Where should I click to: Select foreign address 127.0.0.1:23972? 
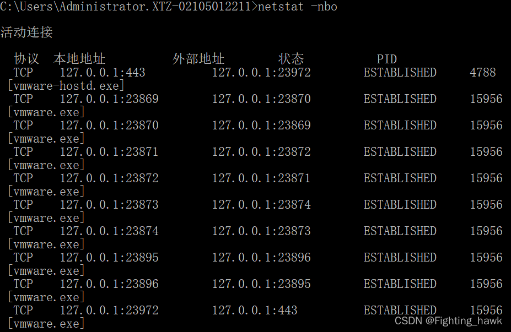[261, 72]
